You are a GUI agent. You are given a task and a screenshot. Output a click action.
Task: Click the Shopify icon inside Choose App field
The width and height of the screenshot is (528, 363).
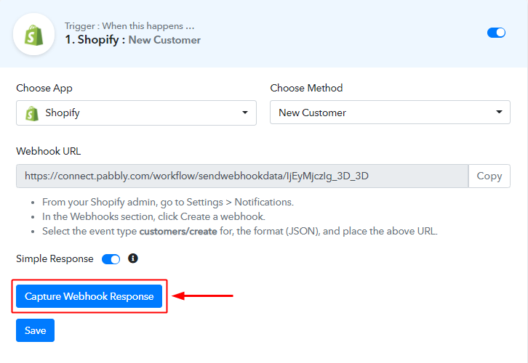32,113
